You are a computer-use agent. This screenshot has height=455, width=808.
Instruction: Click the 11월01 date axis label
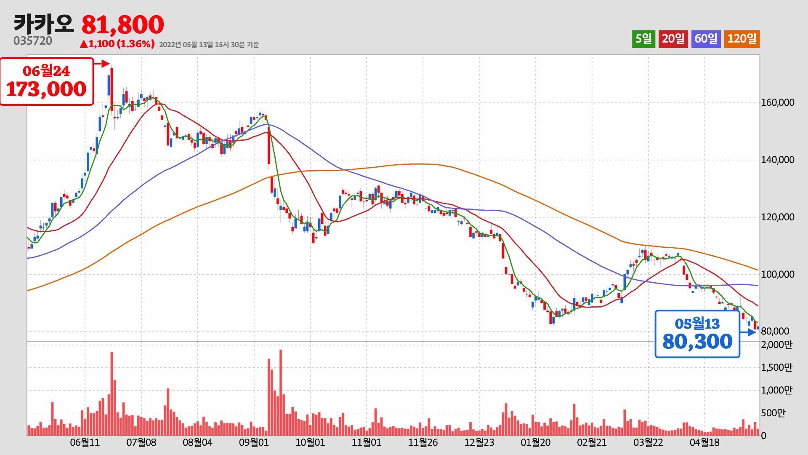tap(367, 443)
